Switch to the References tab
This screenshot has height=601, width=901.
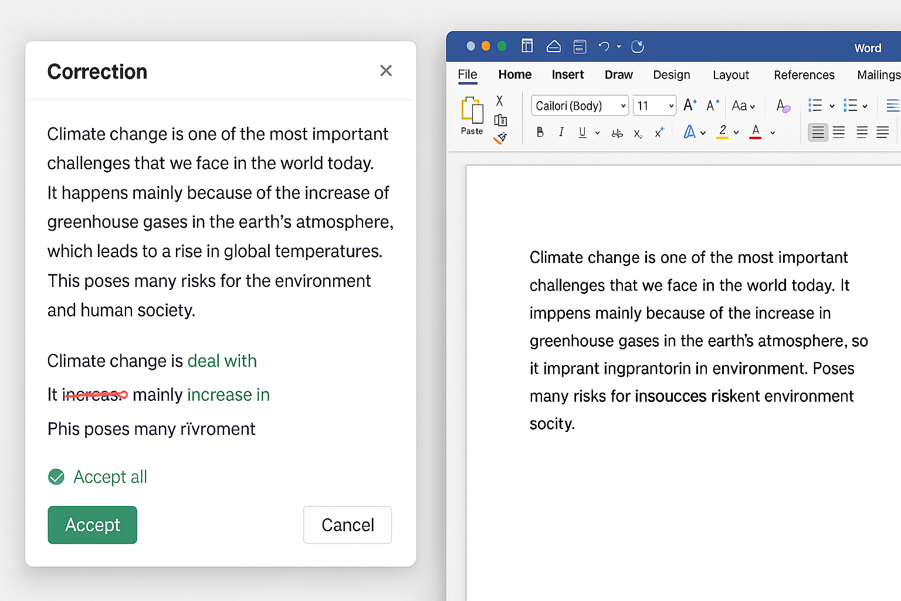pyautogui.click(x=804, y=75)
